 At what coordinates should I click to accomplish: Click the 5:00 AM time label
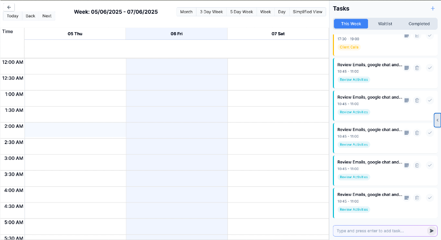(x=14, y=222)
